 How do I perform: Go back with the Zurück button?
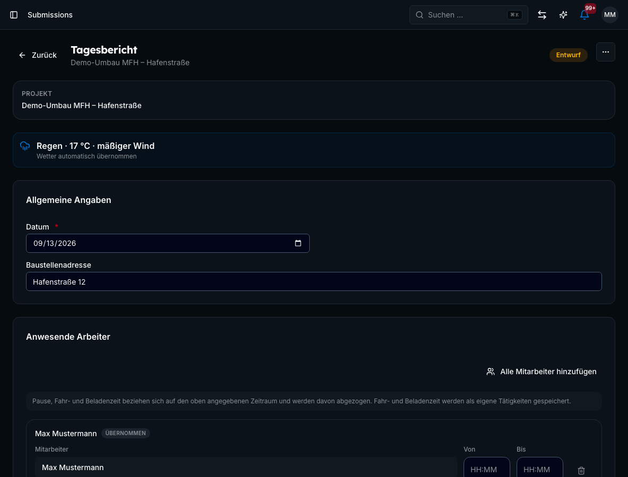click(x=38, y=55)
